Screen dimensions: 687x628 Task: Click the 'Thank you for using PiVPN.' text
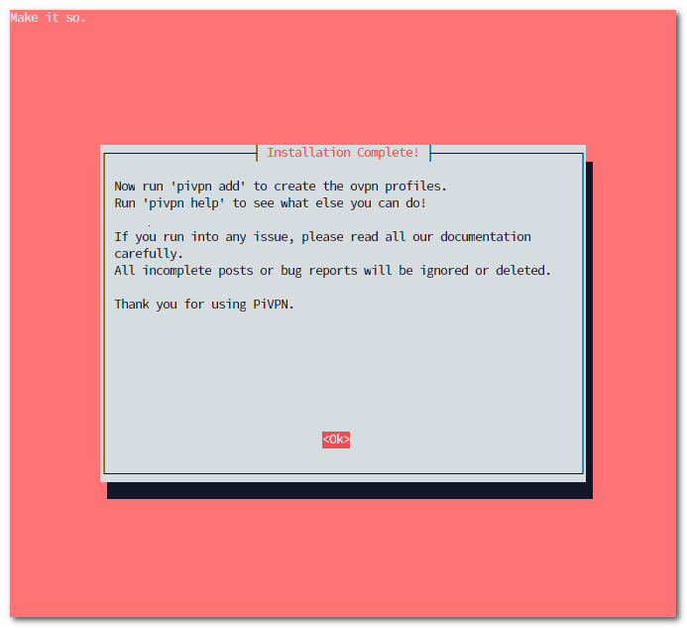204,305
